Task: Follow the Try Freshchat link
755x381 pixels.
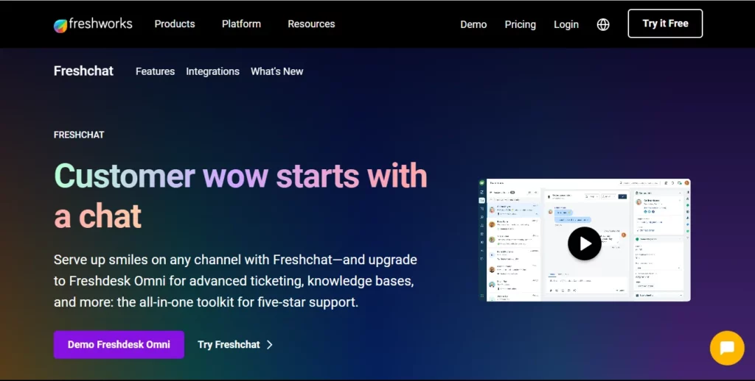Action: coord(229,344)
